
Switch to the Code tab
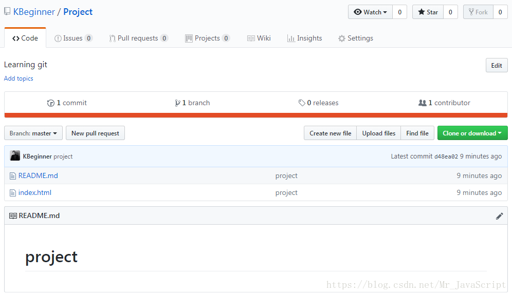click(x=25, y=38)
